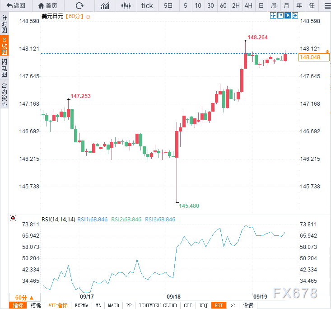Viewport: 331px width, 309px height.
Task: Open the MACD indicator tab
Action: tap(114, 305)
